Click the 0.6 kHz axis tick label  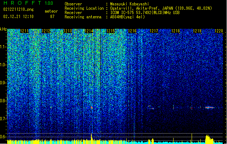click(x=3, y=137)
